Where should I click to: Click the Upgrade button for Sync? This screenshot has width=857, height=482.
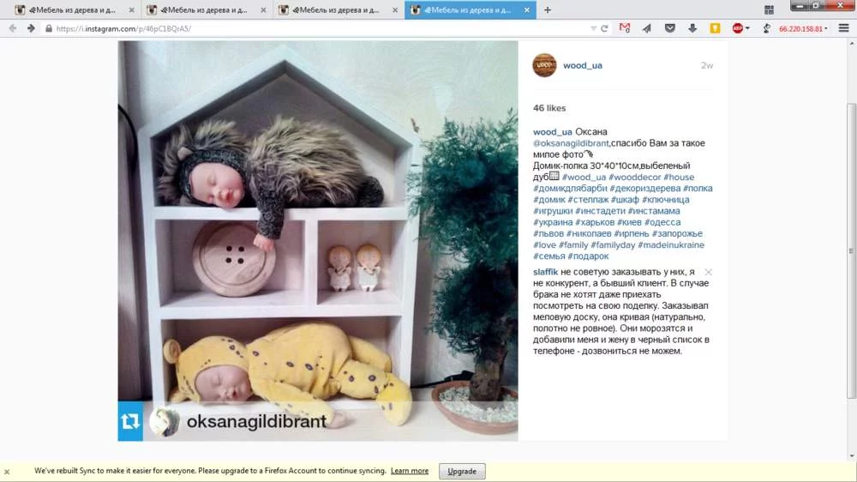click(x=462, y=471)
